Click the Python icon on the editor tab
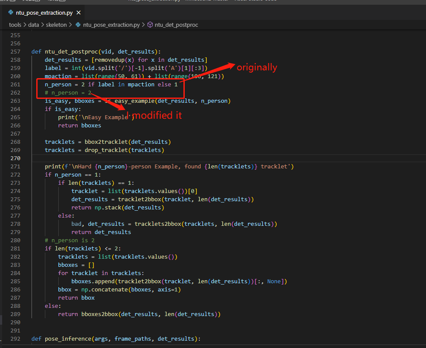The height and width of the screenshot is (348, 426). 11,13
